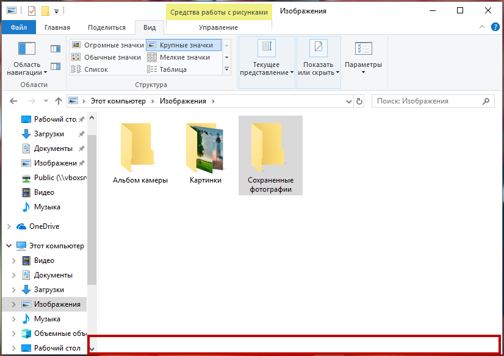Select Огромные значки layout

coord(107,45)
